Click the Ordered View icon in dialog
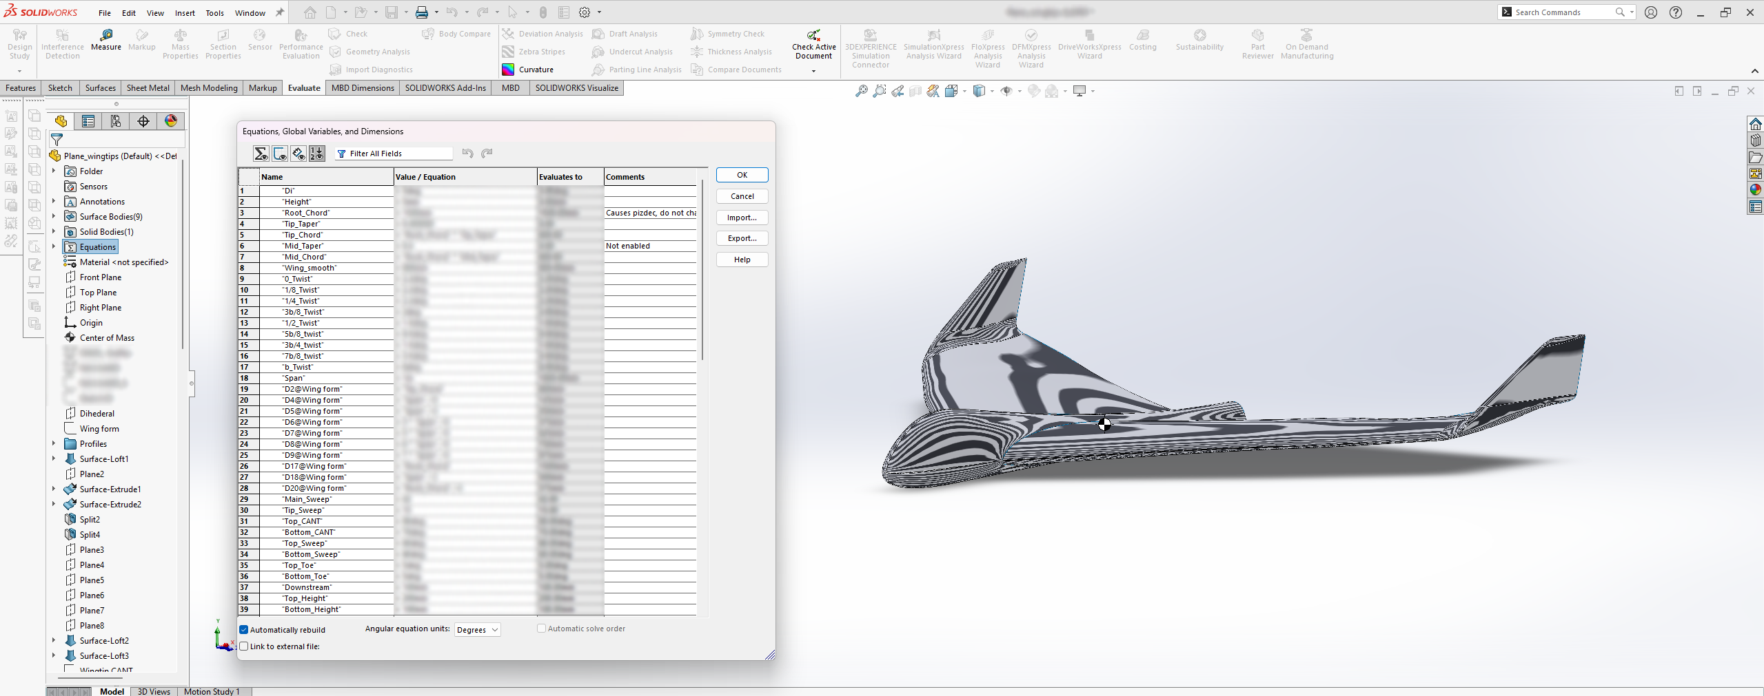Image resolution: width=1764 pixels, height=696 pixels. point(316,154)
